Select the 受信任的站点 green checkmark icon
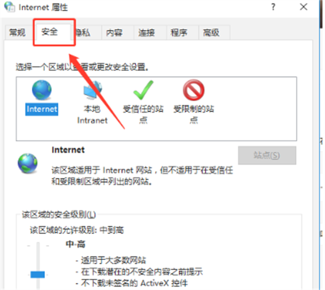Screen dimensions: 325x290 (143, 90)
